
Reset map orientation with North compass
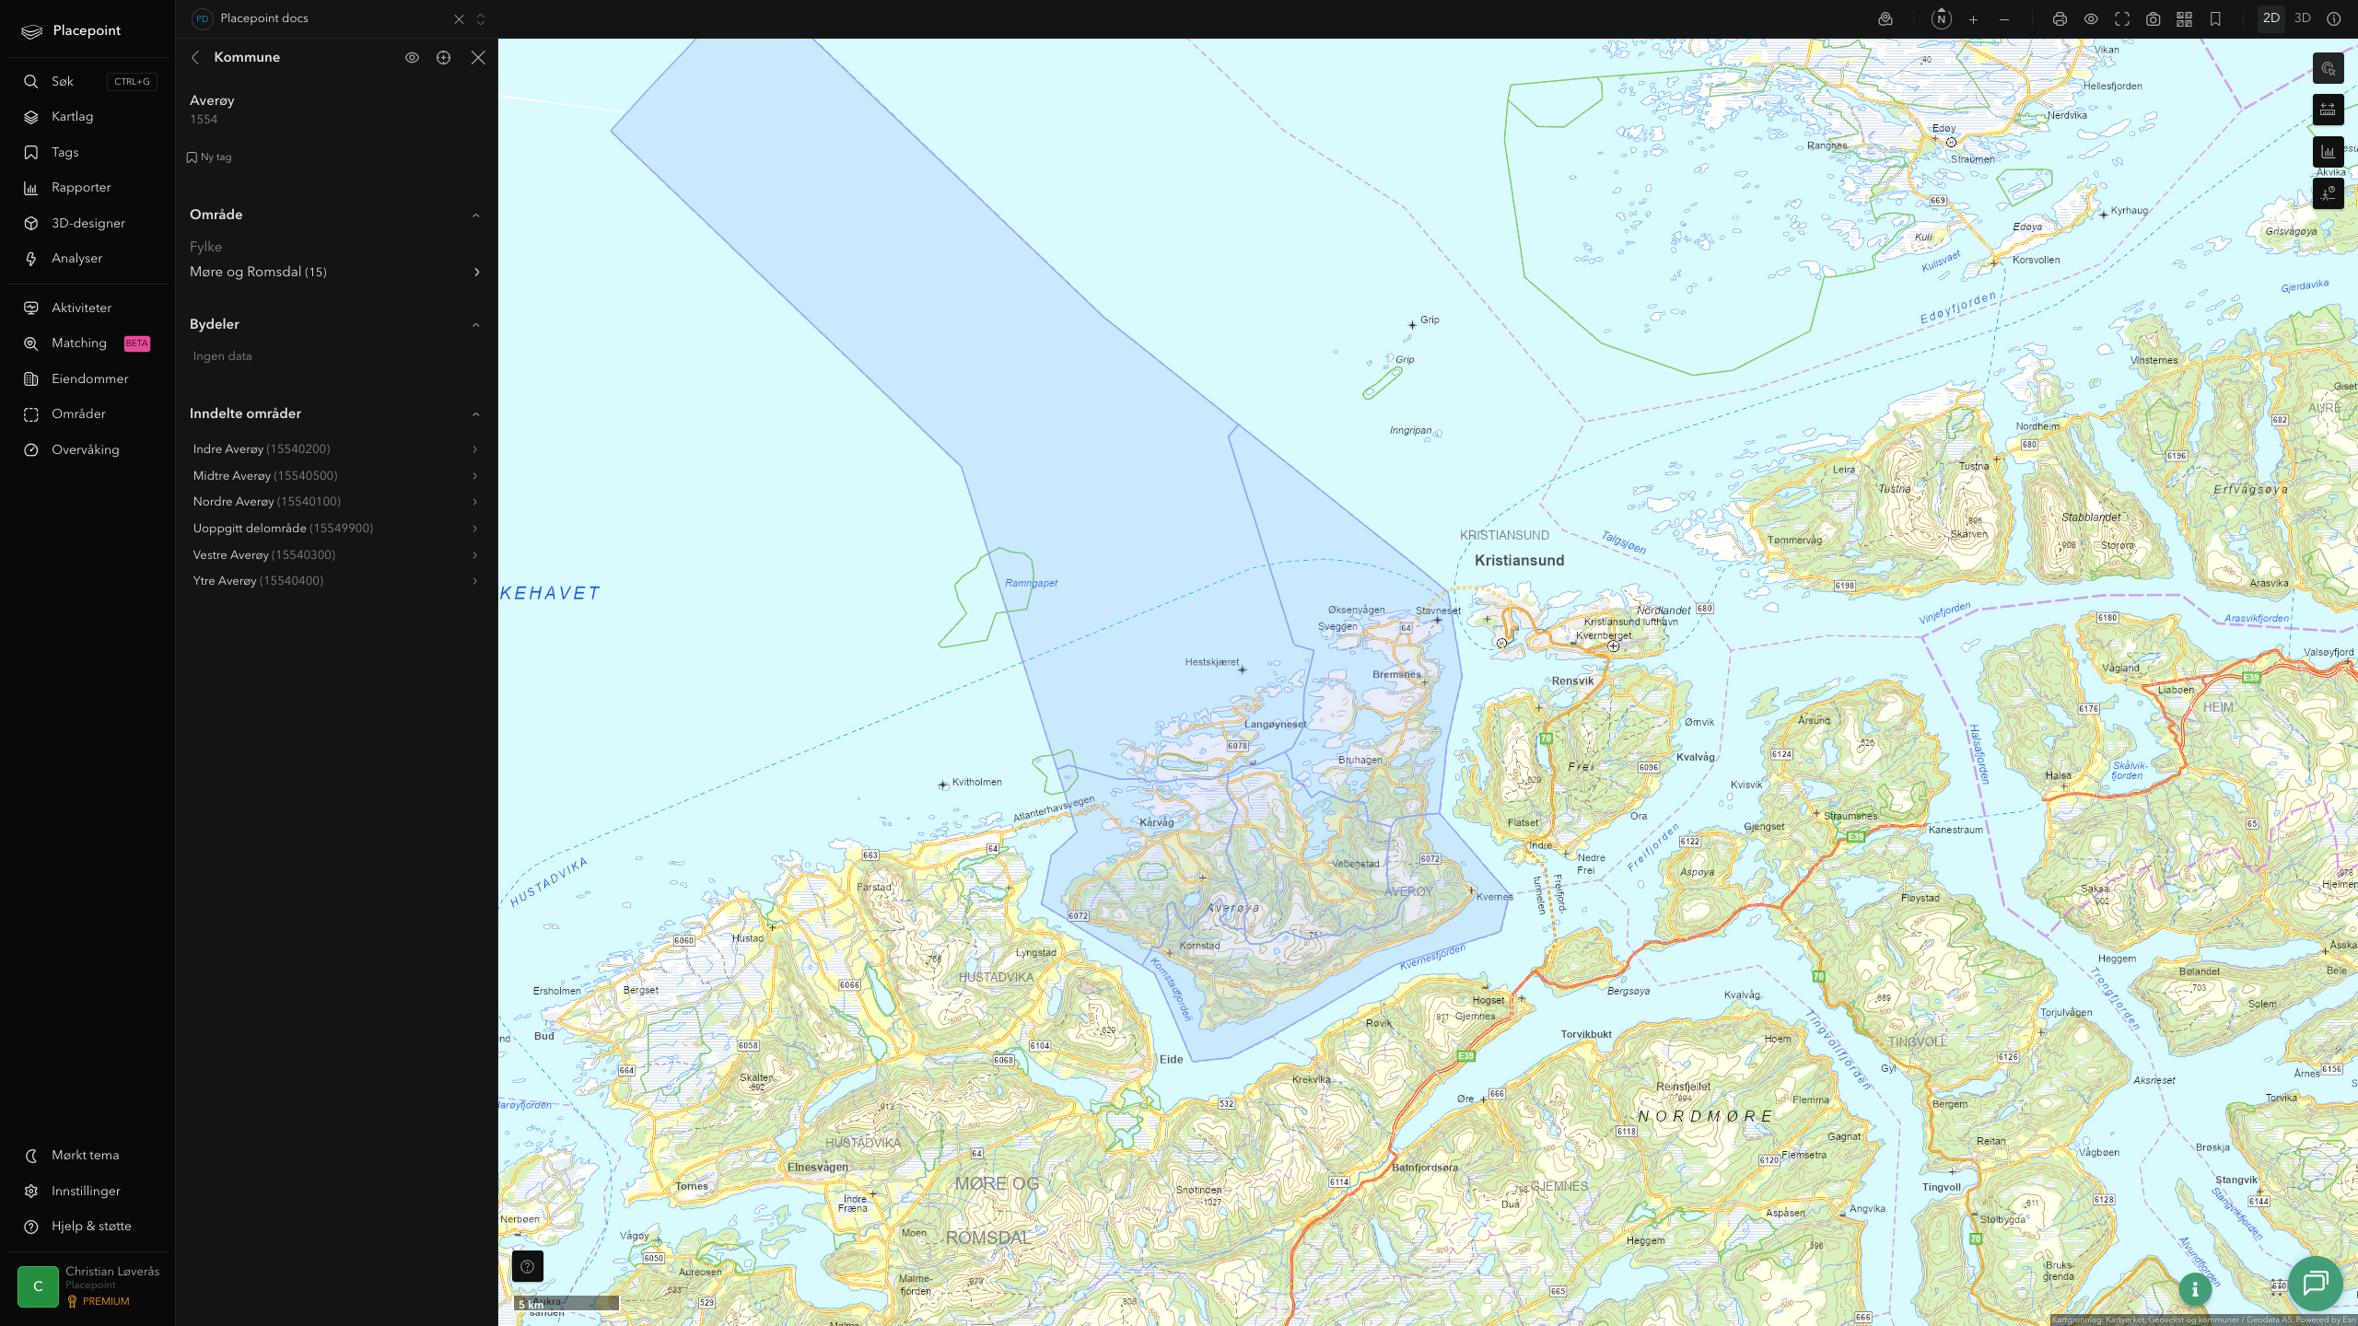tap(1941, 18)
